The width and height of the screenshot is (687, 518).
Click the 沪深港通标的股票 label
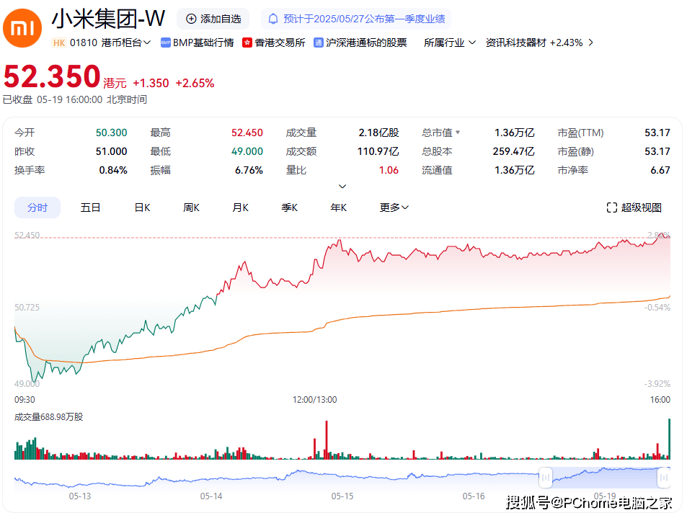pos(366,43)
